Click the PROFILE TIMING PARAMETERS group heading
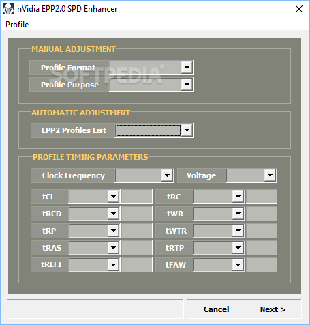 (91, 157)
